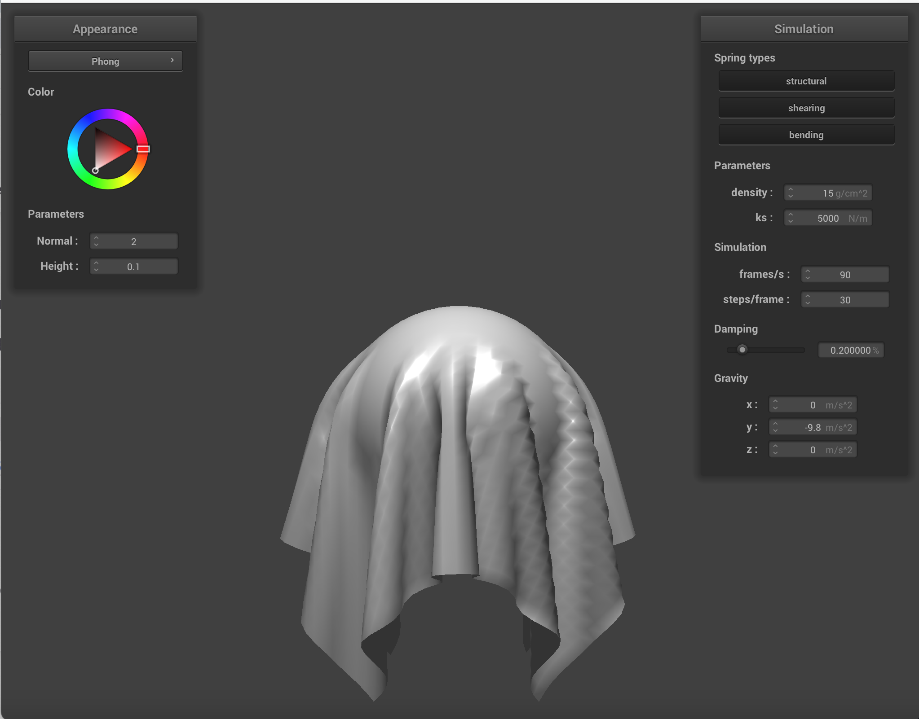Image resolution: width=919 pixels, height=719 pixels.
Task: Click the frames/s value field
Action: click(845, 274)
